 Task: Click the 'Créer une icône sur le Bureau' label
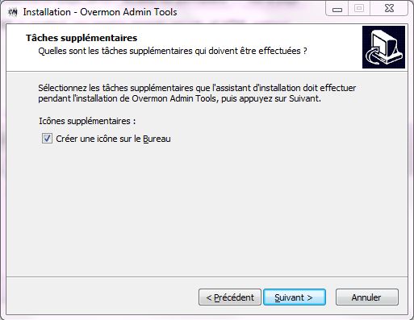coord(113,139)
